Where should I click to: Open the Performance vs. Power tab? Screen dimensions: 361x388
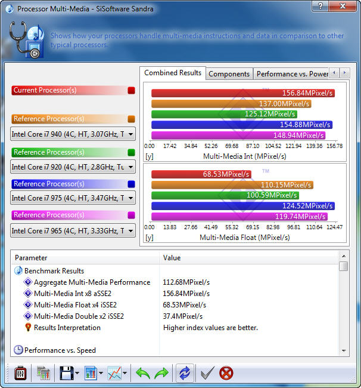(x=292, y=74)
